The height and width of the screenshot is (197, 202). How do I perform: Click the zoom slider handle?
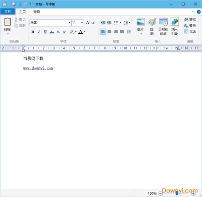[x=177, y=193]
